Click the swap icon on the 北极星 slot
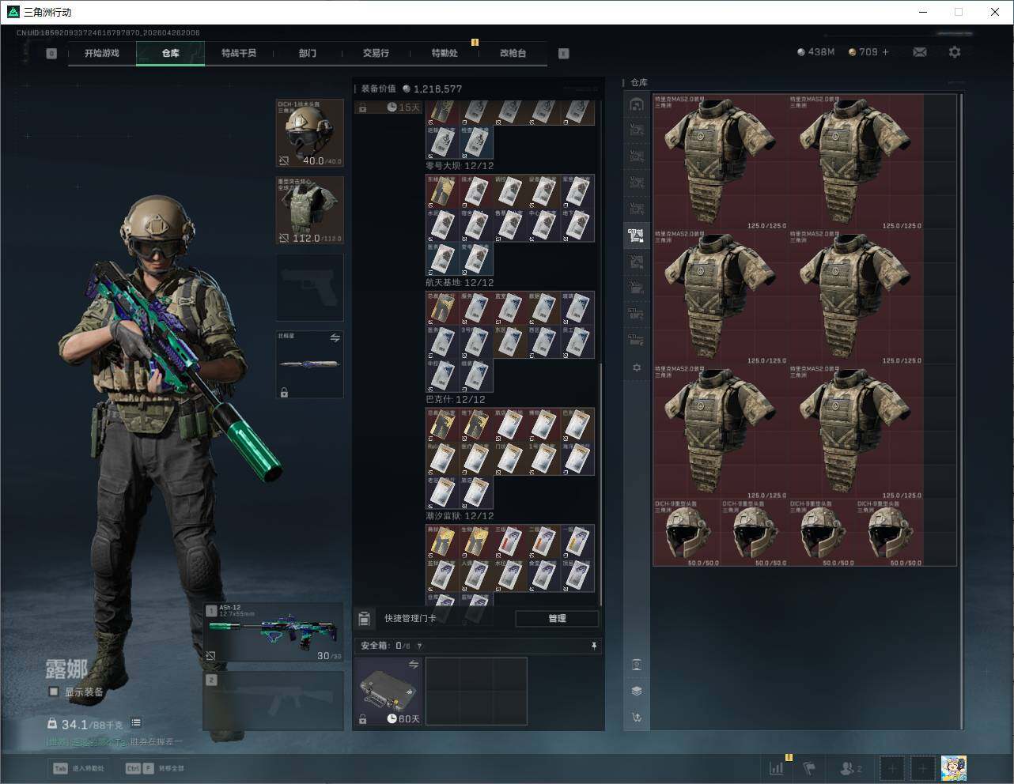Viewport: 1014px width, 784px height. point(335,338)
